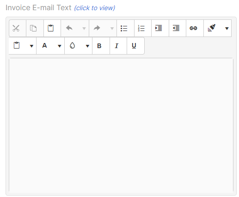Click the Paste clipboard icon in top row
This screenshot has width=239, height=197.
(x=50, y=28)
